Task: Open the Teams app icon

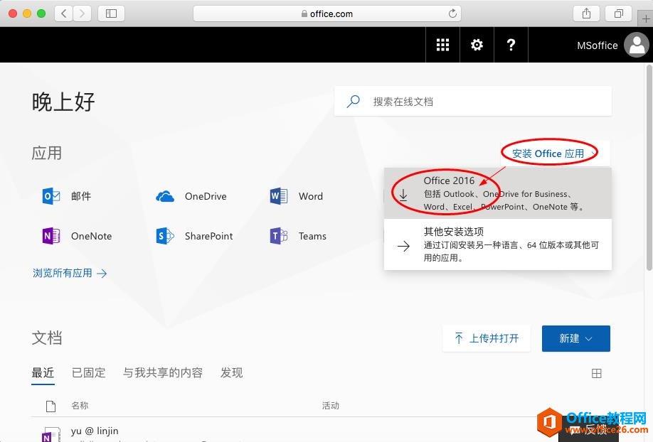Action: (279, 236)
